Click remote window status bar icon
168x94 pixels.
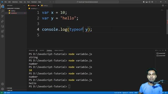[2, 93]
